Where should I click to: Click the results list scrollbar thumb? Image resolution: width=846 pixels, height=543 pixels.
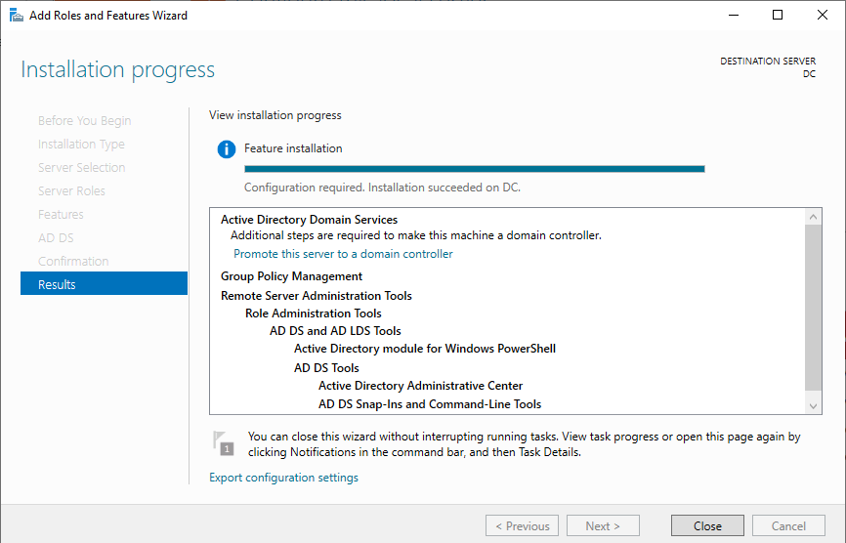[813, 308]
